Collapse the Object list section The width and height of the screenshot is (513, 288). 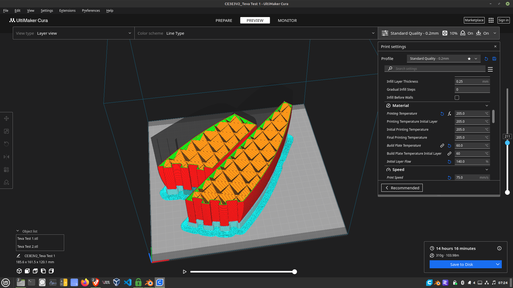pyautogui.click(x=18, y=231)
